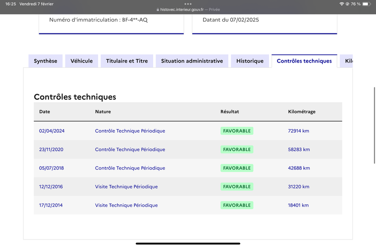Viewport: 376px width, 247px height.
Task: Click FAVORABLE badge in the 05/07/2018 row
Action: tap(237, 168)
